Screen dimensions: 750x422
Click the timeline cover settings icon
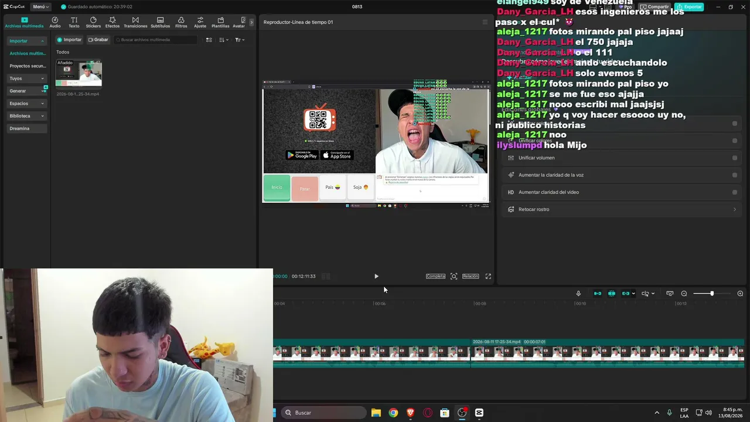670,294
